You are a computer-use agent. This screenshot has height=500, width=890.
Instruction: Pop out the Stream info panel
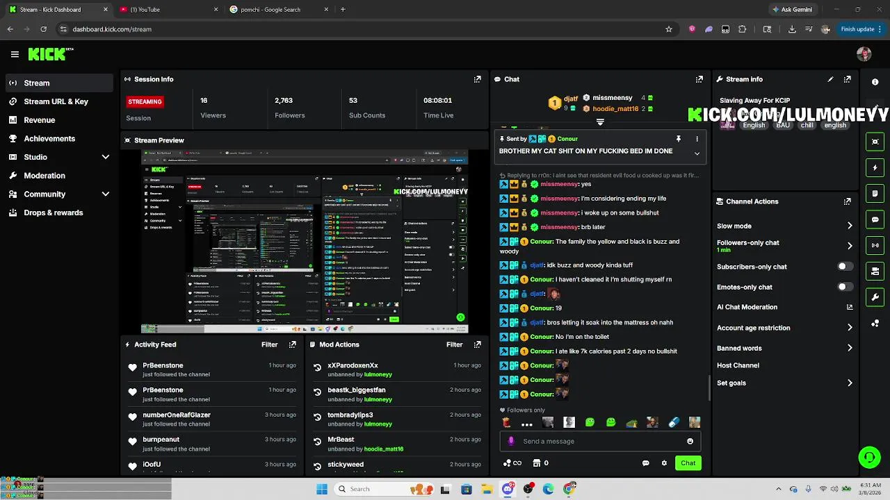[x=847, y=79]
